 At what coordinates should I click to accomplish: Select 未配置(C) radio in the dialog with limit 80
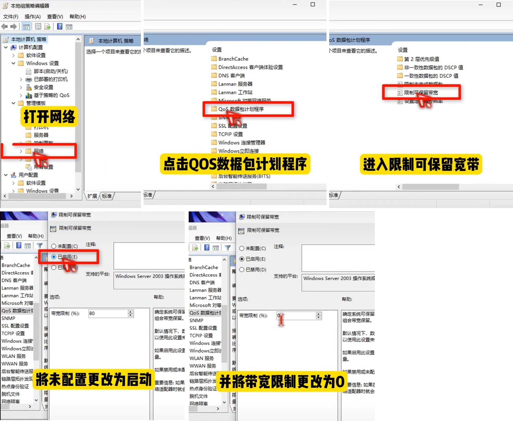[54, 246]
